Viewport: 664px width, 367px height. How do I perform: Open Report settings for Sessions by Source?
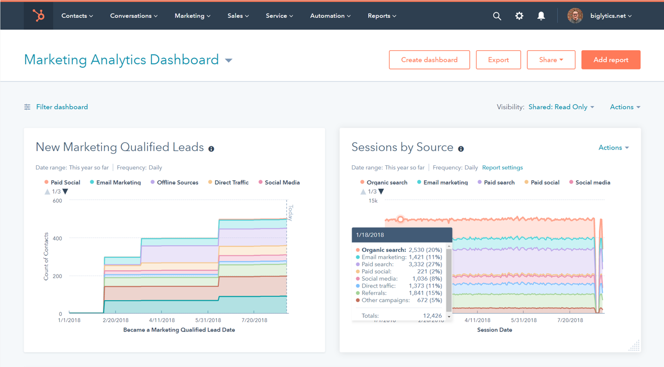[x=502, y=167]
